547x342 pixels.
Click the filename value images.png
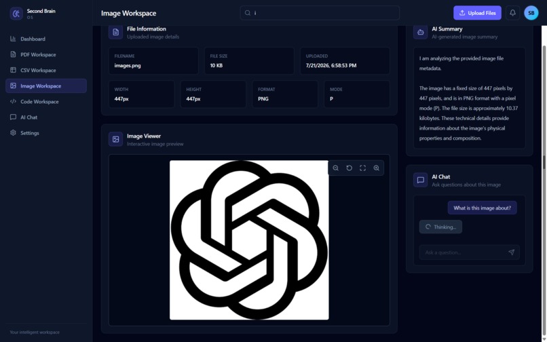[x=128, y=65]
